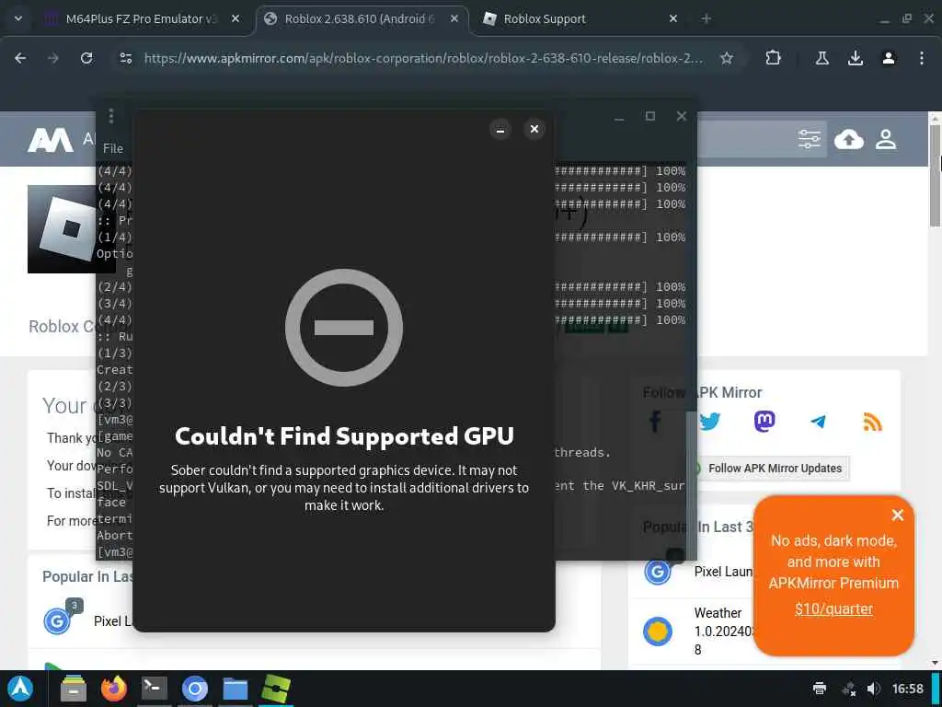Open browser profile avatar

pos(889,58)
